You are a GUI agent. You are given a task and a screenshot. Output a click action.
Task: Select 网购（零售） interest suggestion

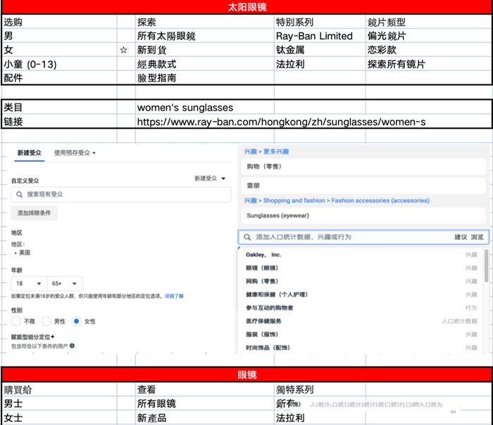click(x=361, y=281)
